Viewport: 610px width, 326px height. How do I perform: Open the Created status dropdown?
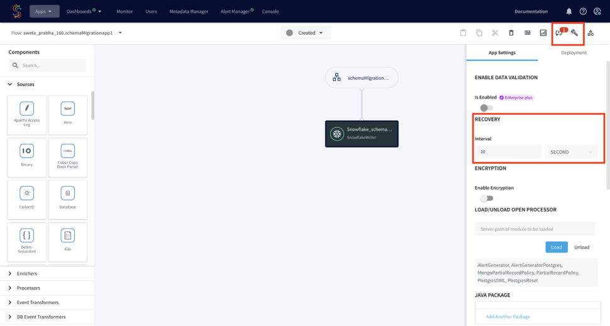tap(306, 33)
